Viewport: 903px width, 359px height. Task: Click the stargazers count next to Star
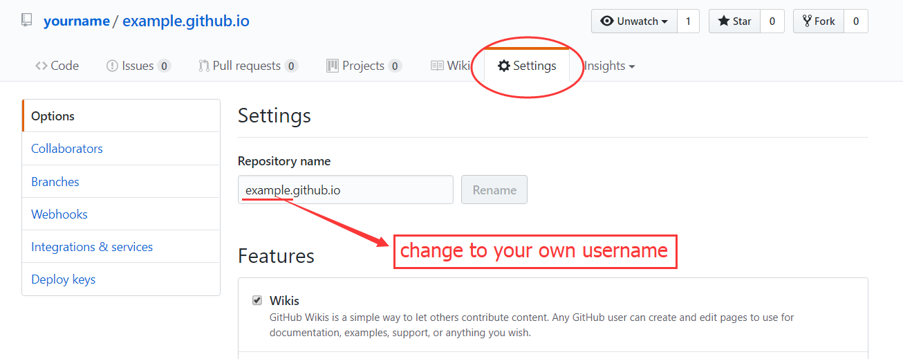pos(772,21)
